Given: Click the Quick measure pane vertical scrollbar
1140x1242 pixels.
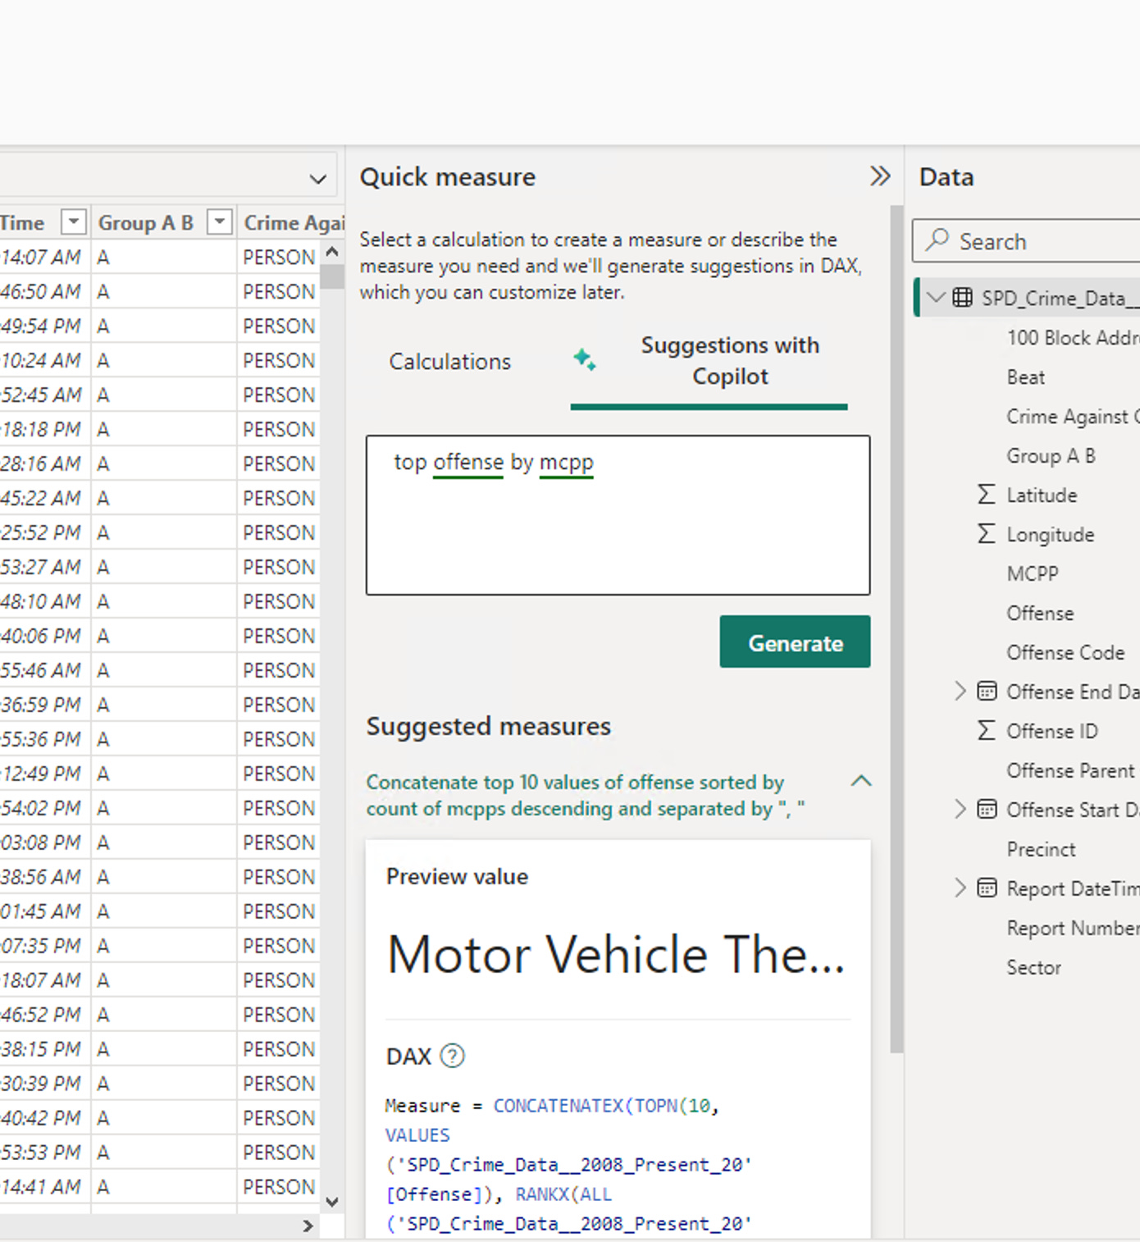Looking at the screenshot, I should [x=896, y=623].
